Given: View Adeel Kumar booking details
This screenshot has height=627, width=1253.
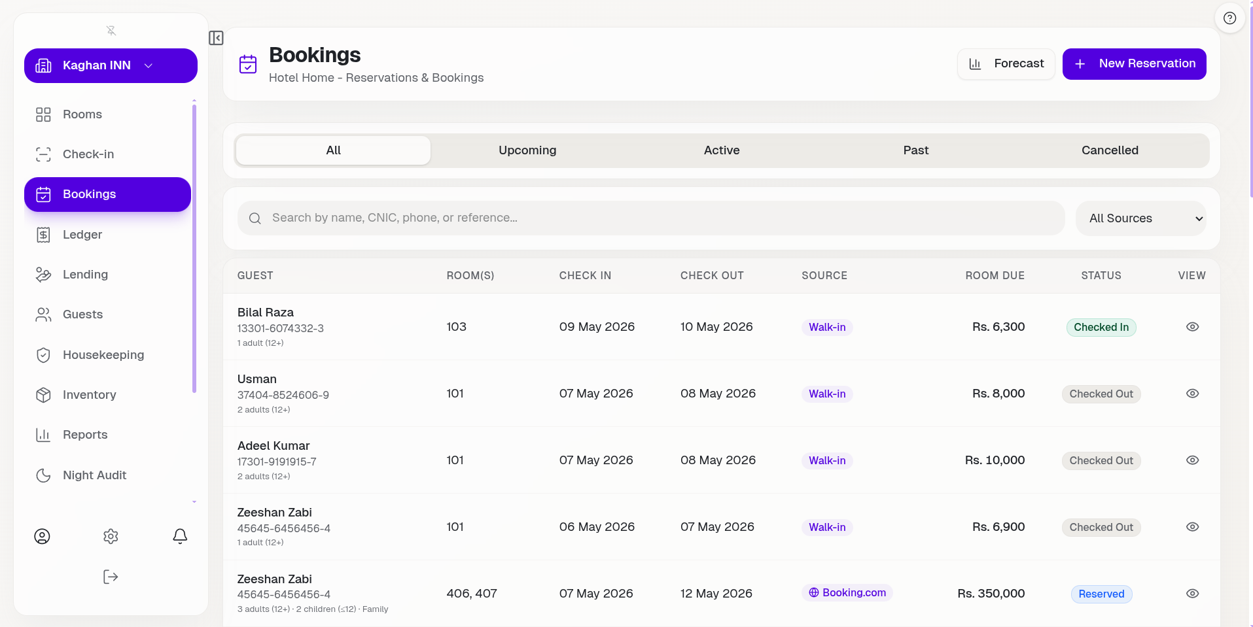Looking at the screenshot, I should pos(1192,460).
